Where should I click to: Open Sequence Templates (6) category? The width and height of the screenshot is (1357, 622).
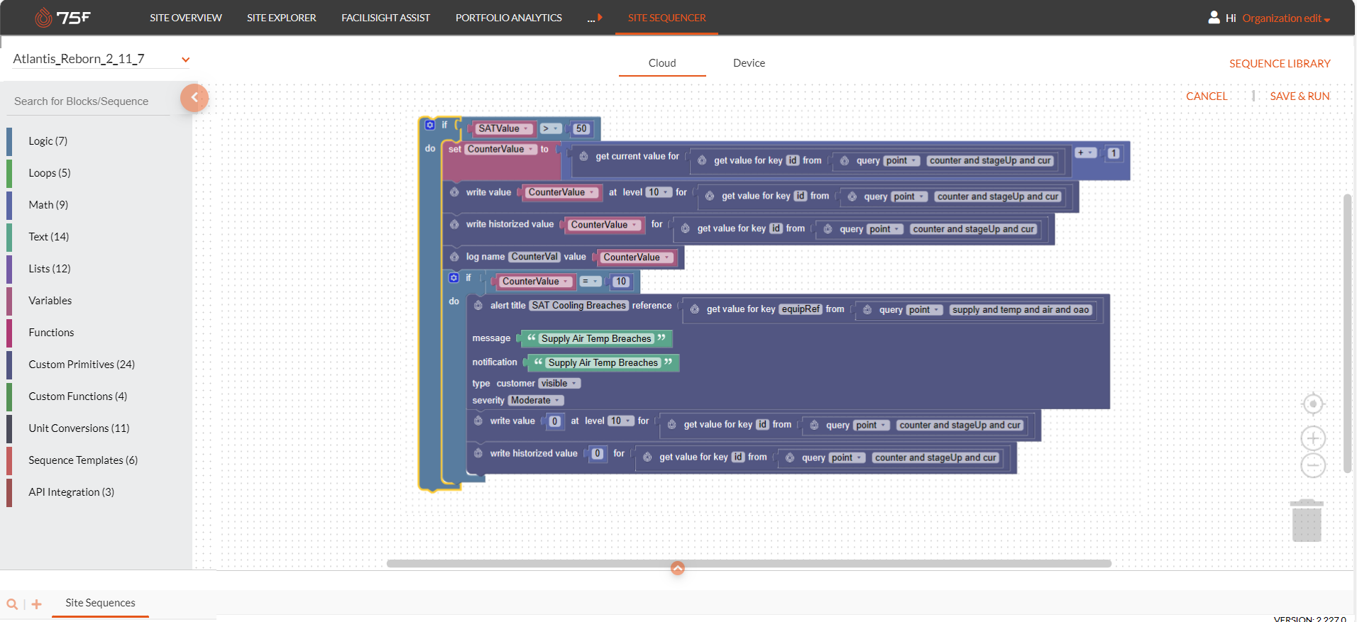(x=83, y=460)
